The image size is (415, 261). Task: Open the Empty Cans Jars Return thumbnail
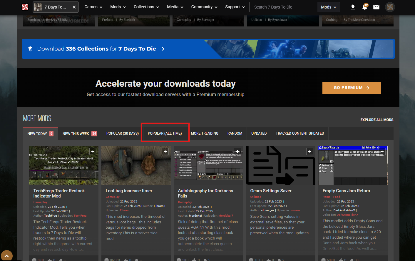(353, 165)
